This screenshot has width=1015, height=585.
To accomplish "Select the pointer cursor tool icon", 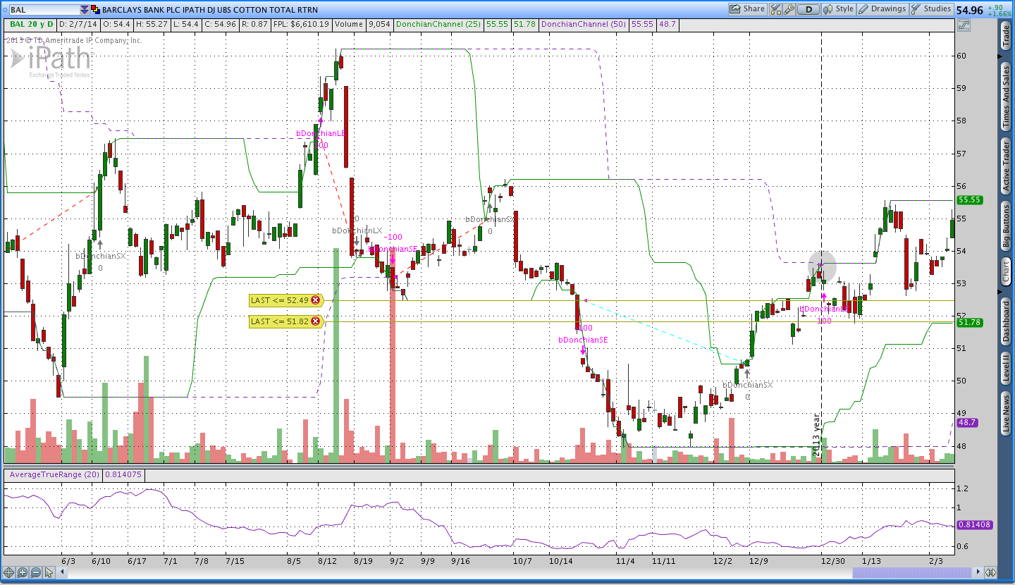I will 49,572.
